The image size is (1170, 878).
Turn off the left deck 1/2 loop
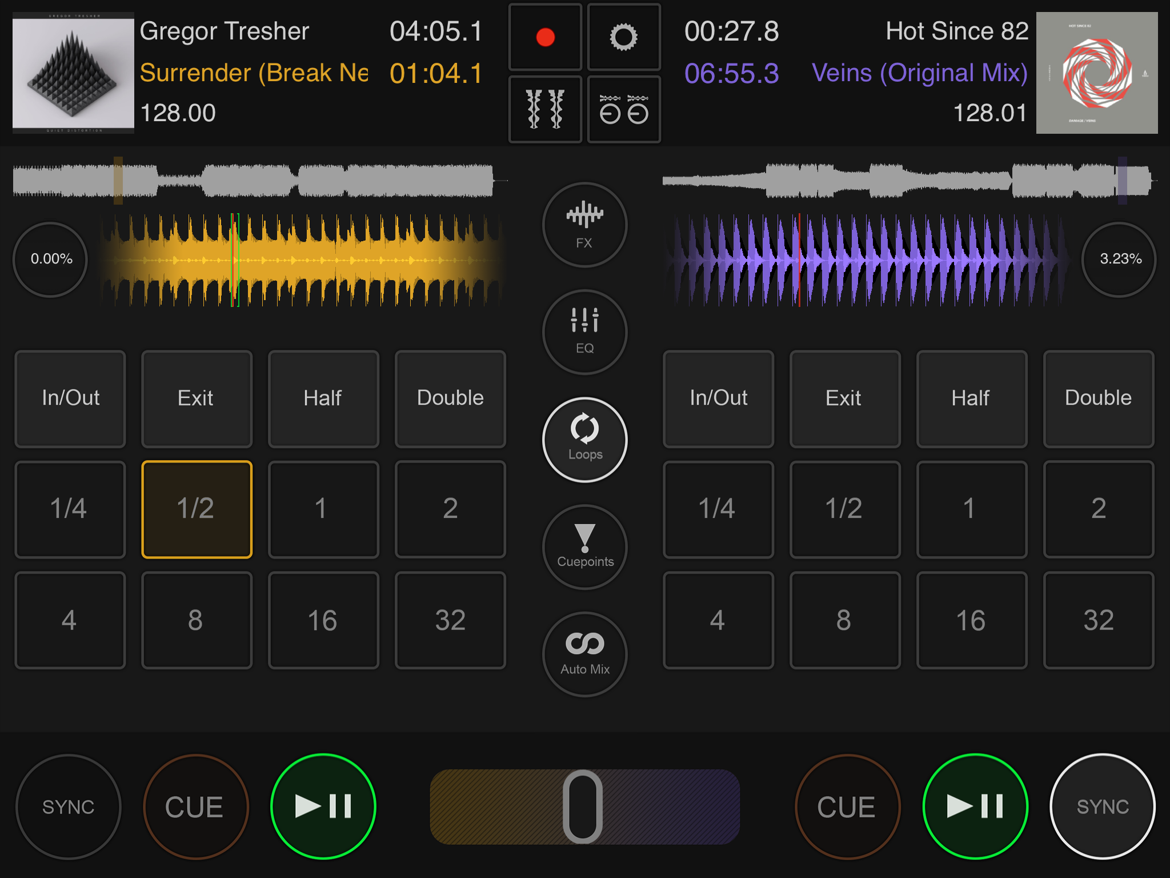pos(197,509)
